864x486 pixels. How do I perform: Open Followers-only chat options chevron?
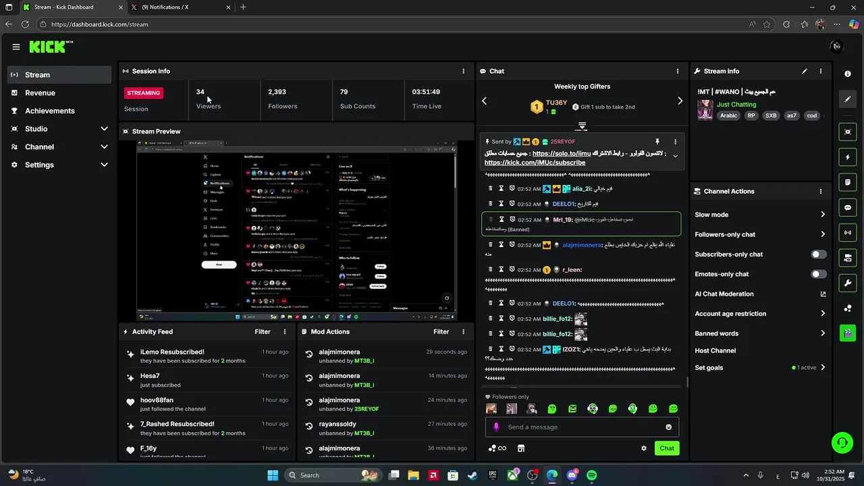[x=823, y=235]
